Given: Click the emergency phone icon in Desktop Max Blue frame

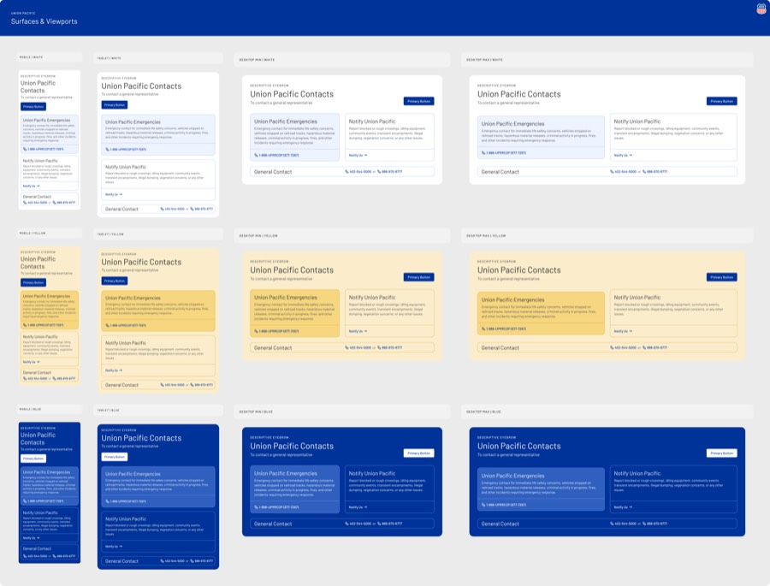Looking at the screenshot, I should (483, 505).
